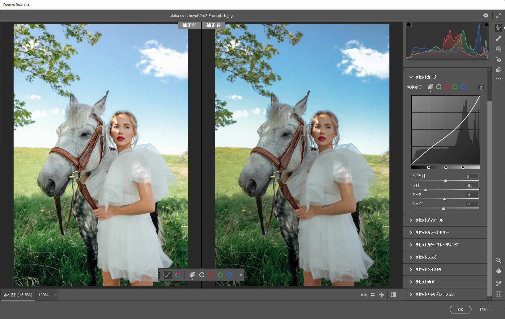
Task: Select the 補正後 view label
Action: click(214, 25)
